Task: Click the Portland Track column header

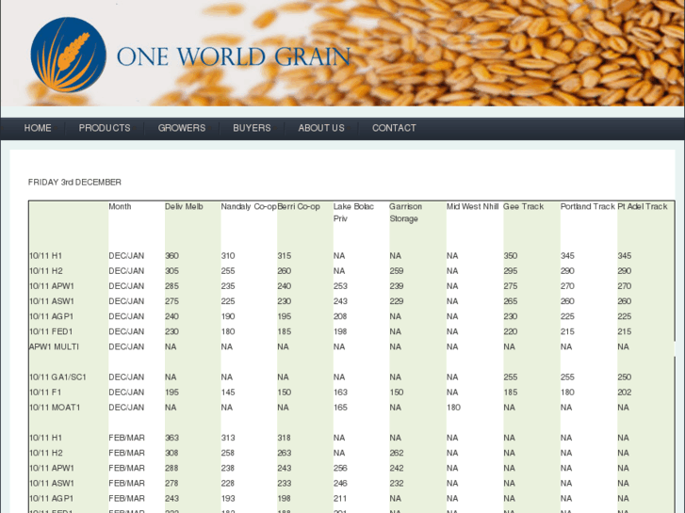Action: pos(588,206)
